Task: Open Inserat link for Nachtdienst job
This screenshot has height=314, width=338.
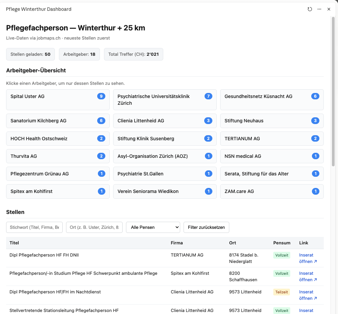Action: click(x=308, y=295)
